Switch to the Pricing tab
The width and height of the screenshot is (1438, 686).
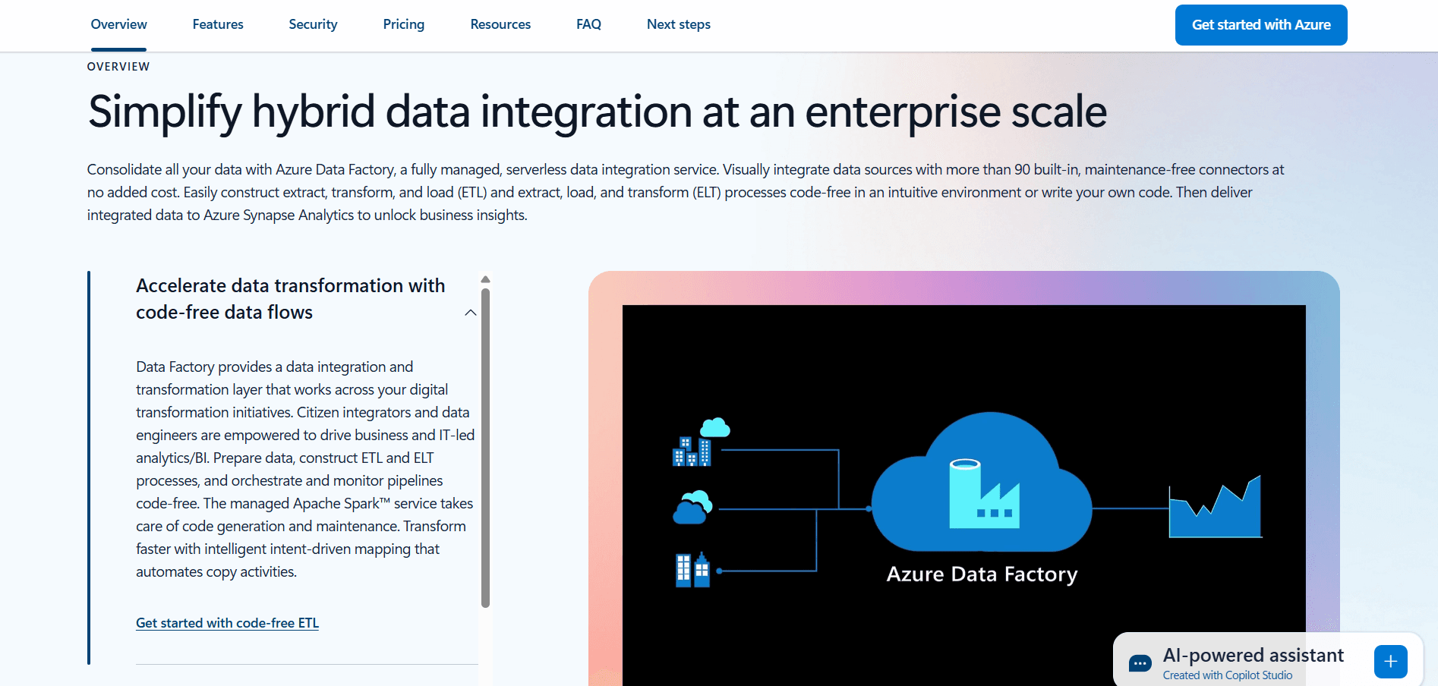tap(403, 24)
